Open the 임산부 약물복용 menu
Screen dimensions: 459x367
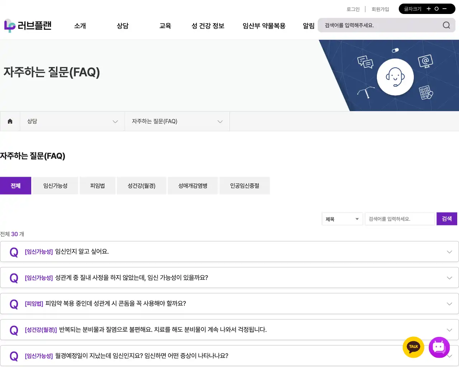264,26
